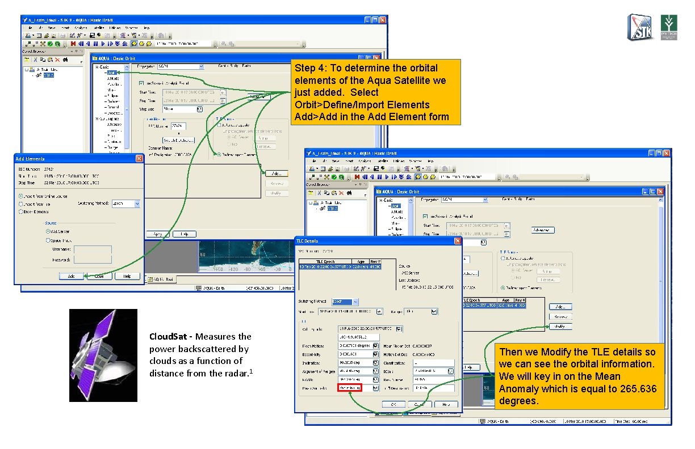The height and width of the screenshot is (449, 695).
Task: Click the Play animation icon in left STK window
Action: pos(103,44)
